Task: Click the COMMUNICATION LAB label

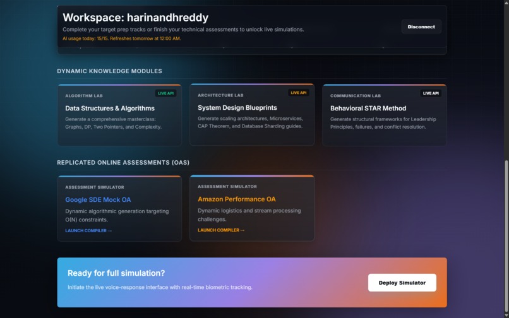Action: (x=356, y=96)
